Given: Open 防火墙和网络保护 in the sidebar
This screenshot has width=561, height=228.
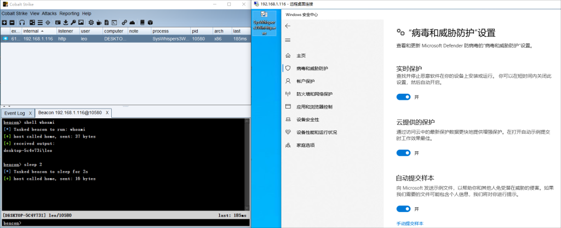Looking at the screenshot, I should pos(314,94).
